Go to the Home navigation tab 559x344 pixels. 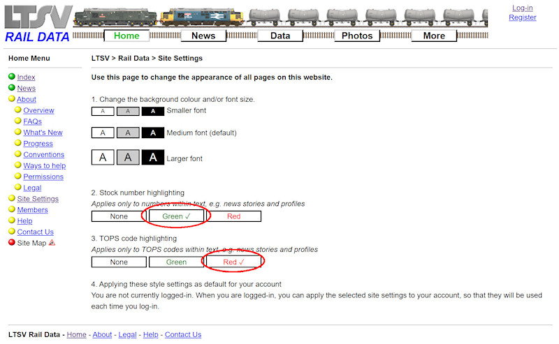pos(126,36)
